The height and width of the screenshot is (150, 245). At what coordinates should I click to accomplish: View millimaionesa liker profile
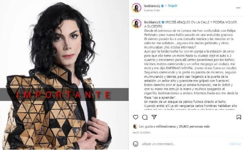click(166, 126)
